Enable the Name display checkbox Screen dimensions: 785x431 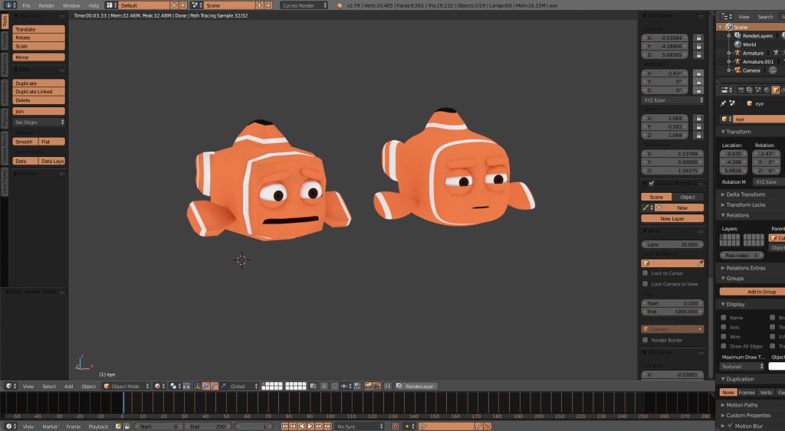tap(724, 318)
